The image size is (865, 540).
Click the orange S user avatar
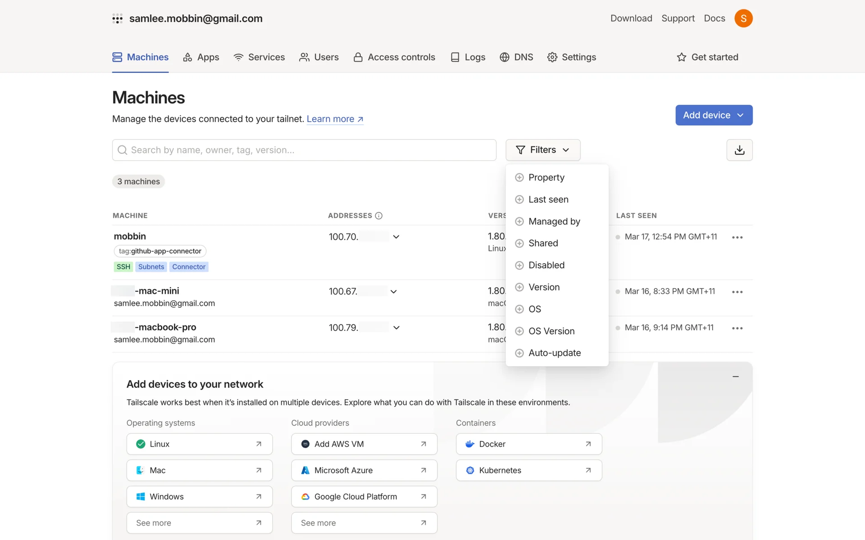click(x=743, y=18)
